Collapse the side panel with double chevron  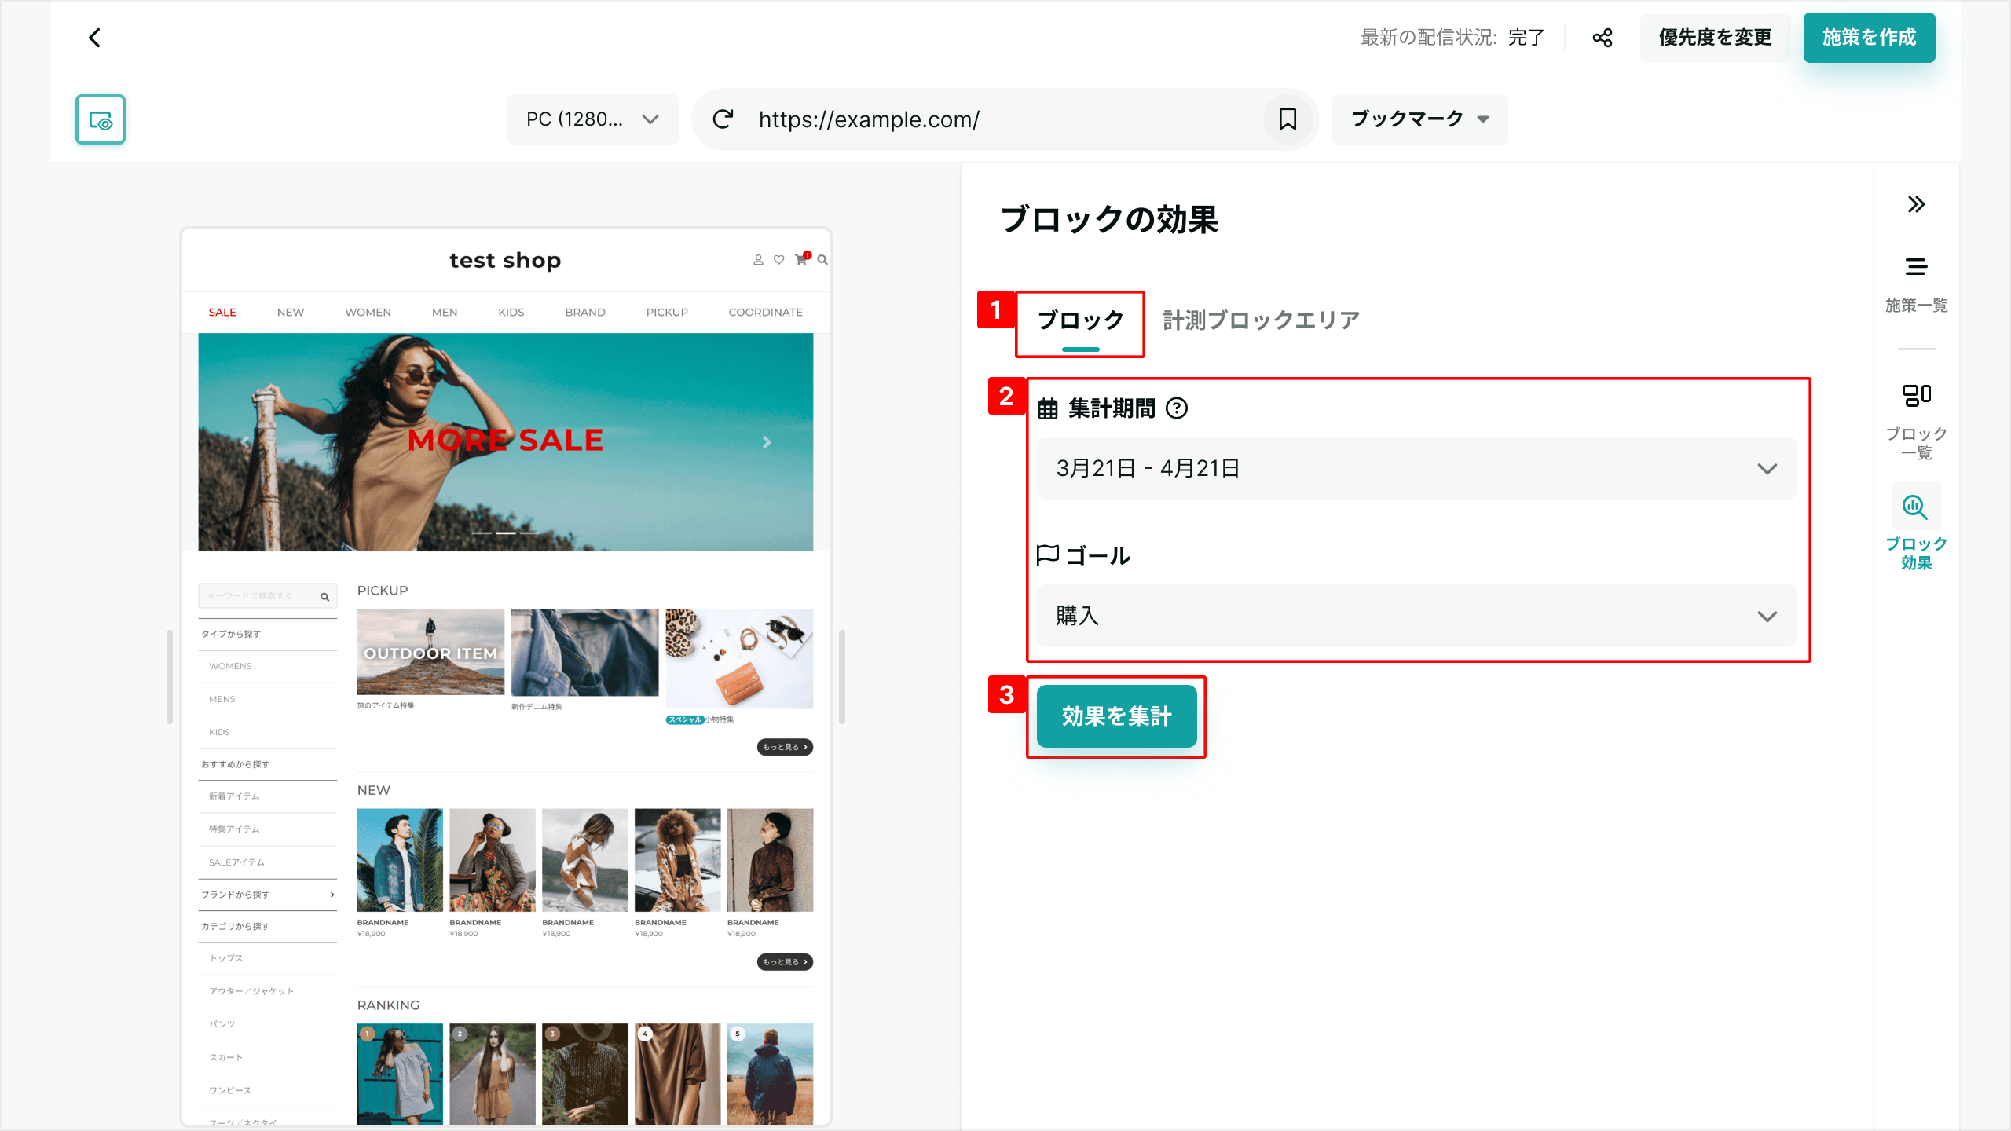[x=1916, y=205]
